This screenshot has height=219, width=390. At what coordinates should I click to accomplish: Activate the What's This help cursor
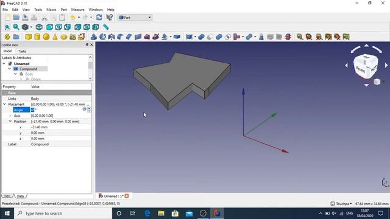(x=110, y=18)
